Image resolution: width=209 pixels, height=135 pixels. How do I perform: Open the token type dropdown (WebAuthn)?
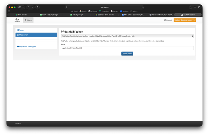point(127,36)
